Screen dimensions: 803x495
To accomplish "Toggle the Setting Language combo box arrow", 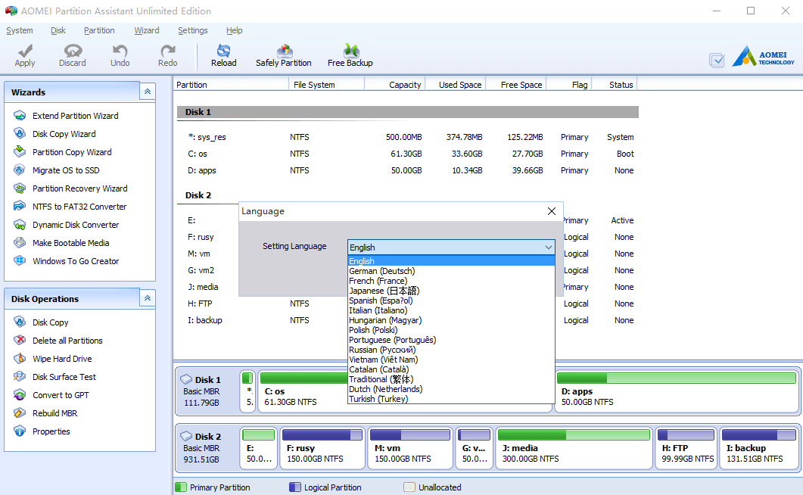I will pyautogui.click(x=549, y=247).
